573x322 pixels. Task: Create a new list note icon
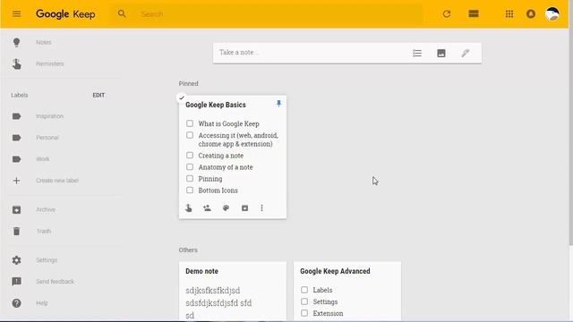417,54
